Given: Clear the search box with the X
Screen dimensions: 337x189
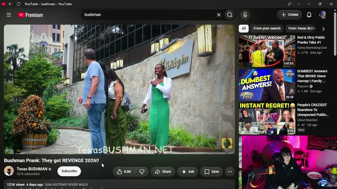Looking at the screenshot, I should [x=219, y=15].
